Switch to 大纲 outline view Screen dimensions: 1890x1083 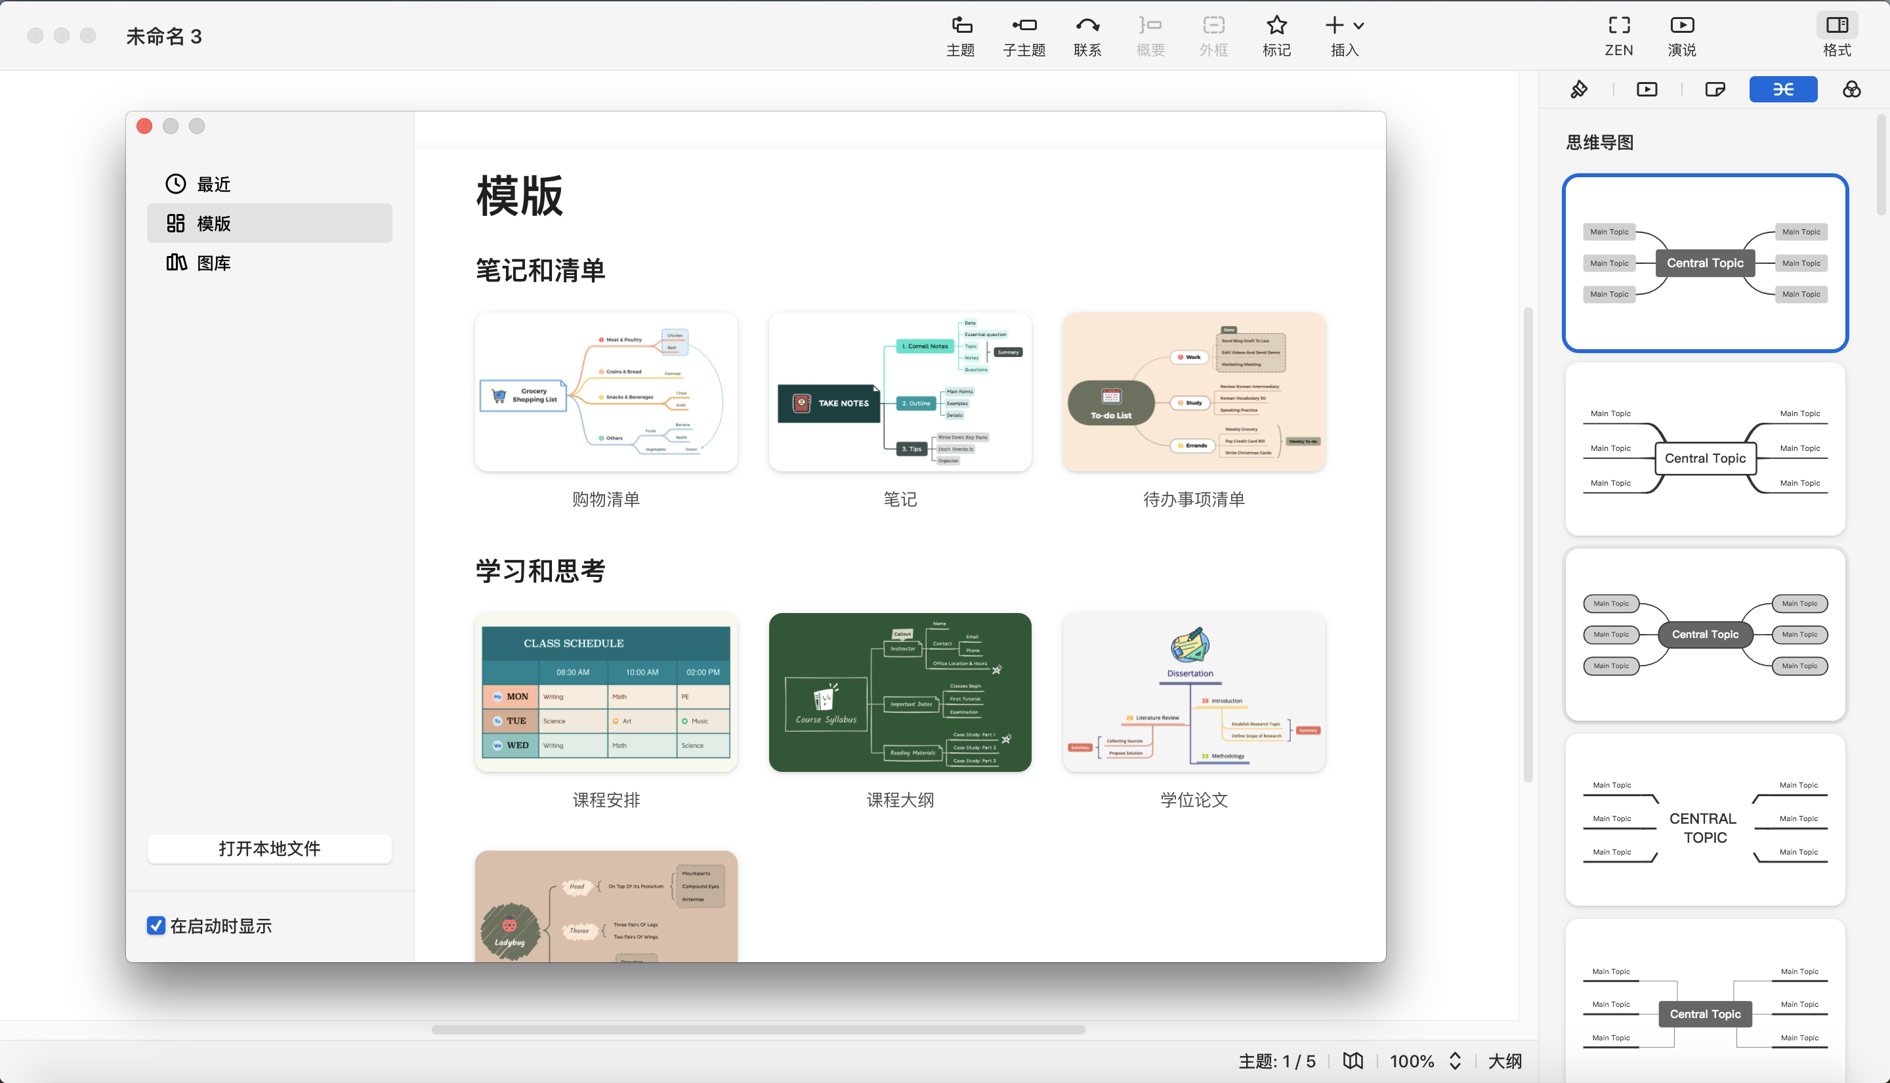(1504, 1061)
